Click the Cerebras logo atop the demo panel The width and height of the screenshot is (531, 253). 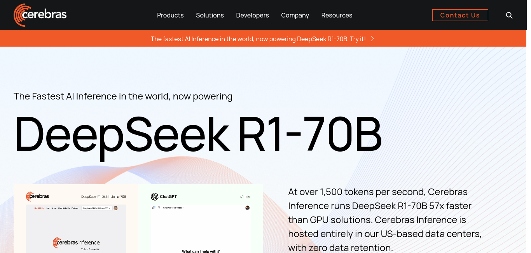(37, 197)
